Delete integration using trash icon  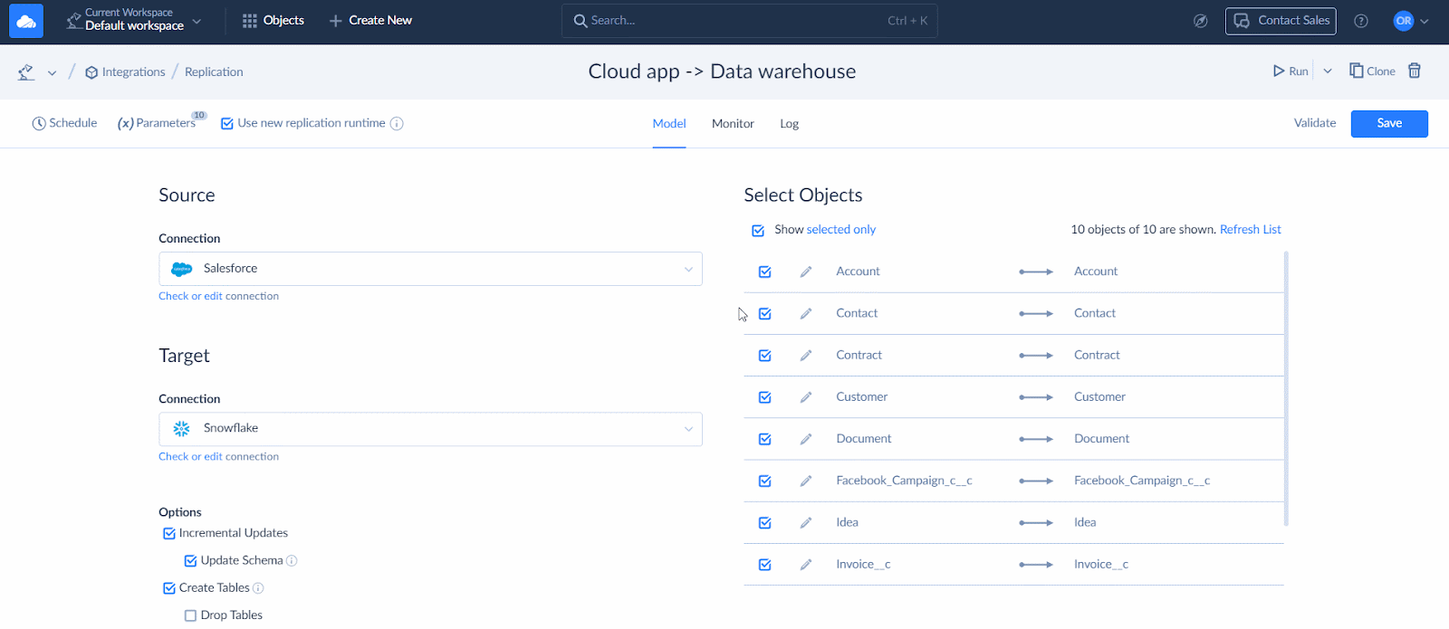point(1415,71)
